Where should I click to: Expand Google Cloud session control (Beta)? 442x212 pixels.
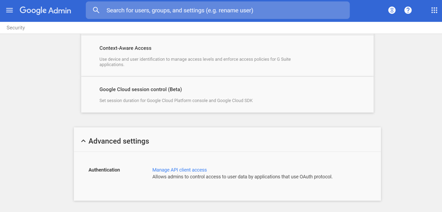click(140, 89)
